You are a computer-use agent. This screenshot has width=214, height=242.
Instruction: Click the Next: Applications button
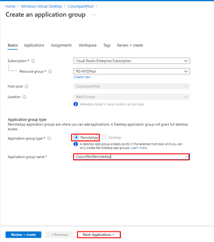click(x=99, y=235)
